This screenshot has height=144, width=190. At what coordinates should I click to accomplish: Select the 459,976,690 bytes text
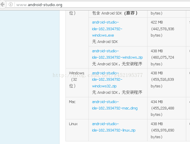coord(162,134)
